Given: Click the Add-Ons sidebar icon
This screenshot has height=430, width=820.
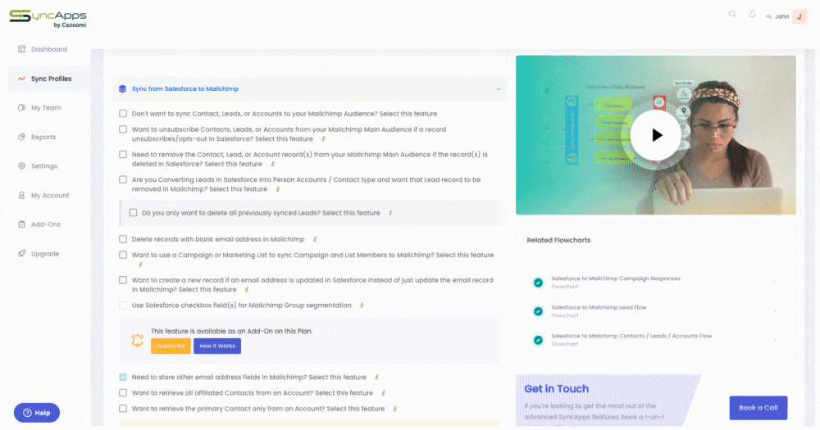Looking at the screenshot, I should 21,224.
